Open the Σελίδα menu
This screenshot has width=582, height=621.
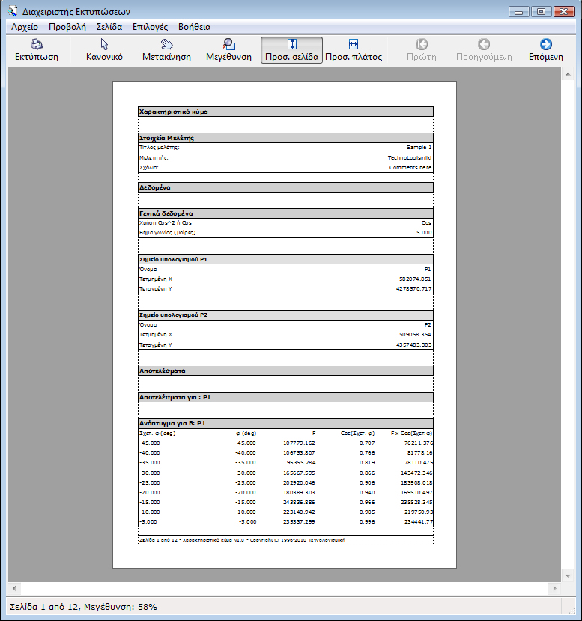(109, 26)
